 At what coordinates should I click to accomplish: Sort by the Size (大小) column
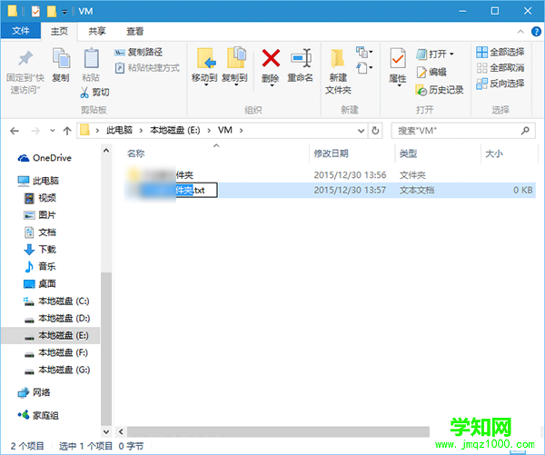tap(494, 153)
